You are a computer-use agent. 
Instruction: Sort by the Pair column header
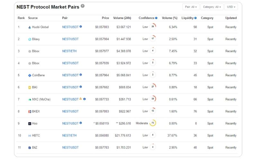[x=65, y=18]
